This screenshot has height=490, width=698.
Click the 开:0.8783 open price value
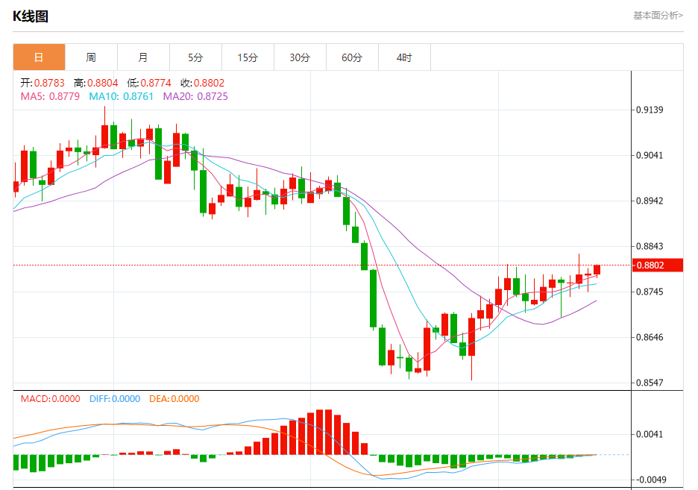point(43,83)
